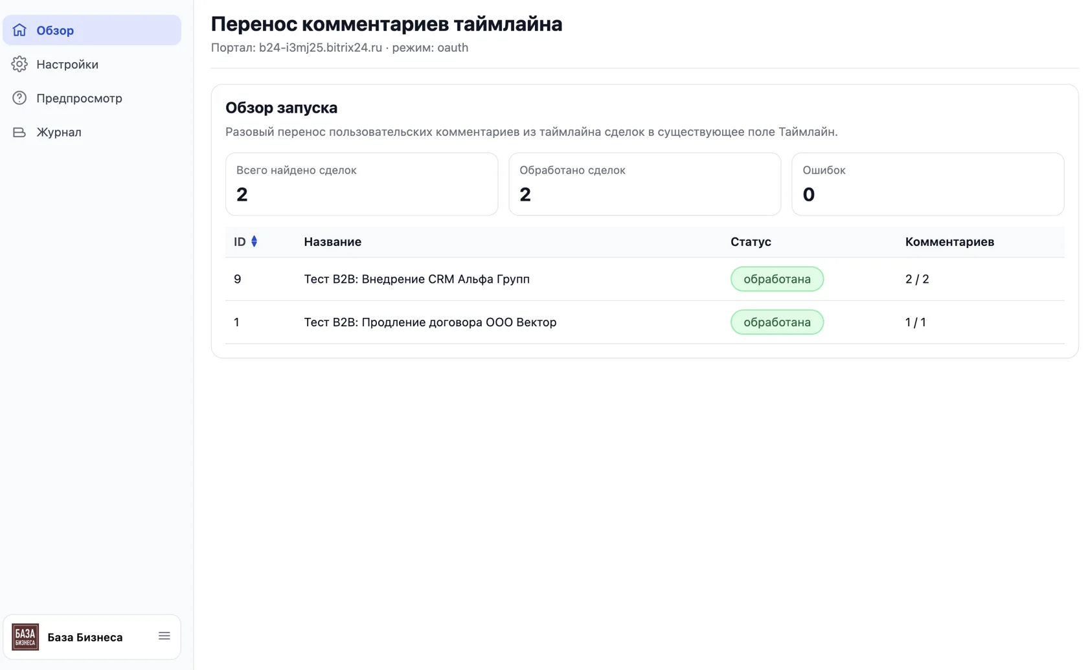This screenshot has width=1088, height=670.
Task: Select the deal Продление договора ООО Вектор
Action: (430, 322)
